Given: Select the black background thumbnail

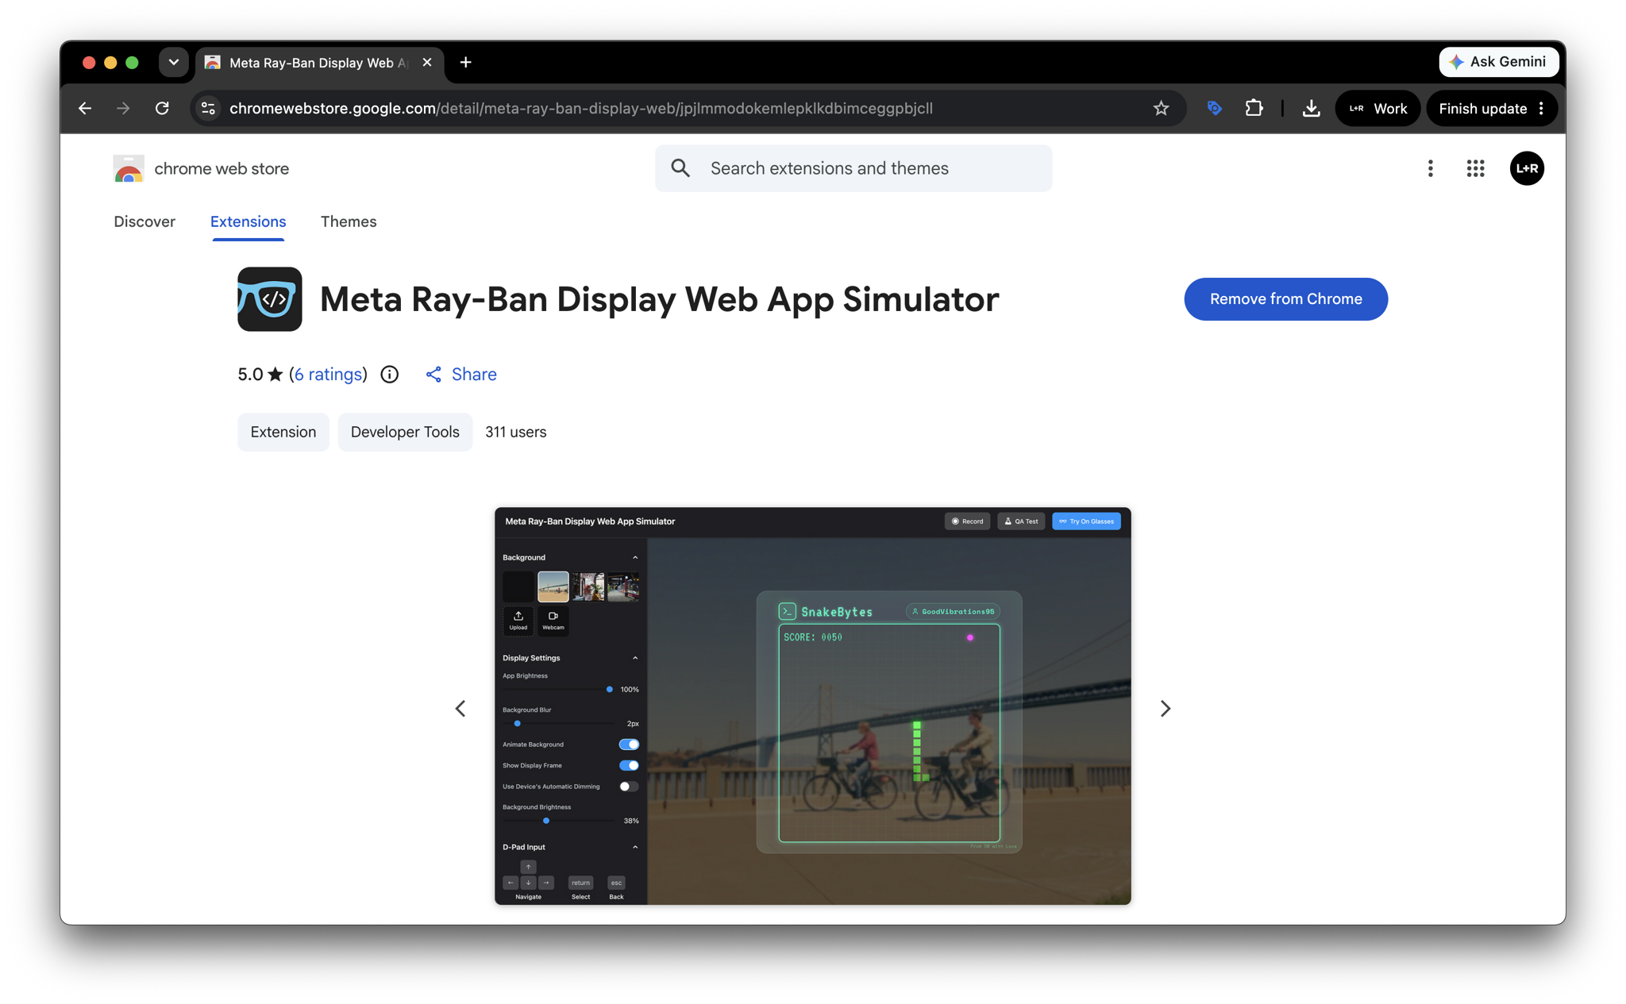Looking at the screenshot, I should click(x=518, y=587).
